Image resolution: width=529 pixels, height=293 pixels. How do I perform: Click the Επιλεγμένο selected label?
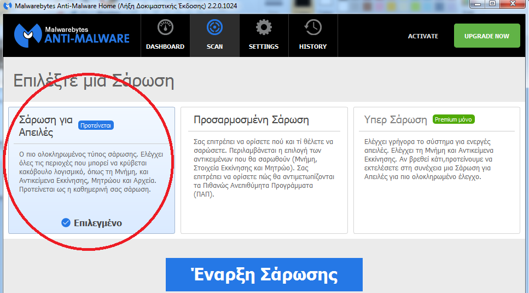coord(98,223)
